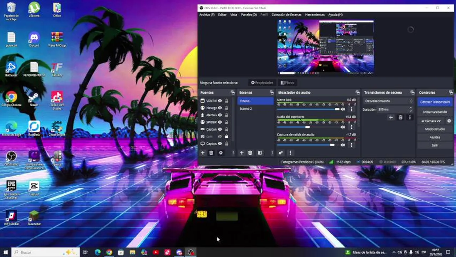Pop out the Fuentes dock panel
Viewport: 456px width, 257px height.
[x=233, y=92]
